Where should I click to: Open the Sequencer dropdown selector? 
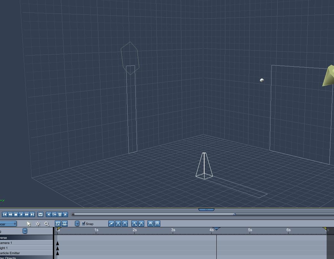[8, 224]
